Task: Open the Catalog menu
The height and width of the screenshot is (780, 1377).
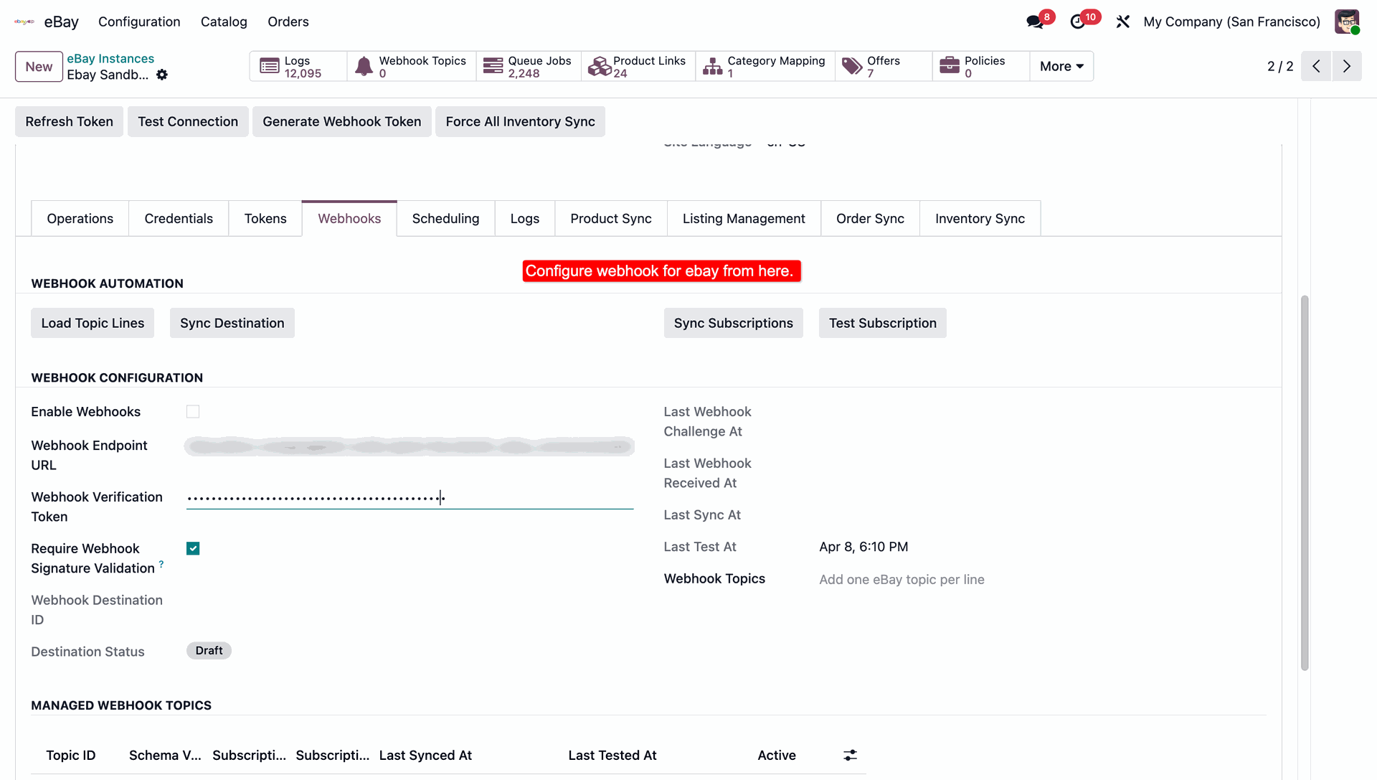Action: tap(224, 22)
